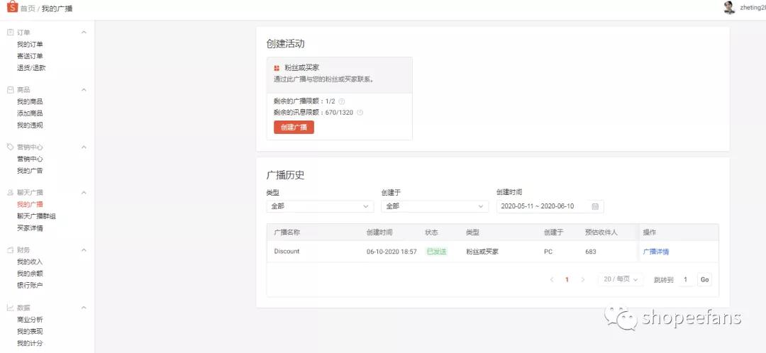Image resolution: width=766 pixels, height=353 pixels.
Task: Click the 聊天广播 person icon
Action: tap(10, 193)
